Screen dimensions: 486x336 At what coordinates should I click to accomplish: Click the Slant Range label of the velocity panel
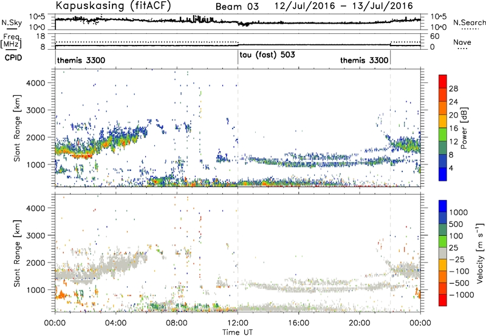click(17, 253)
